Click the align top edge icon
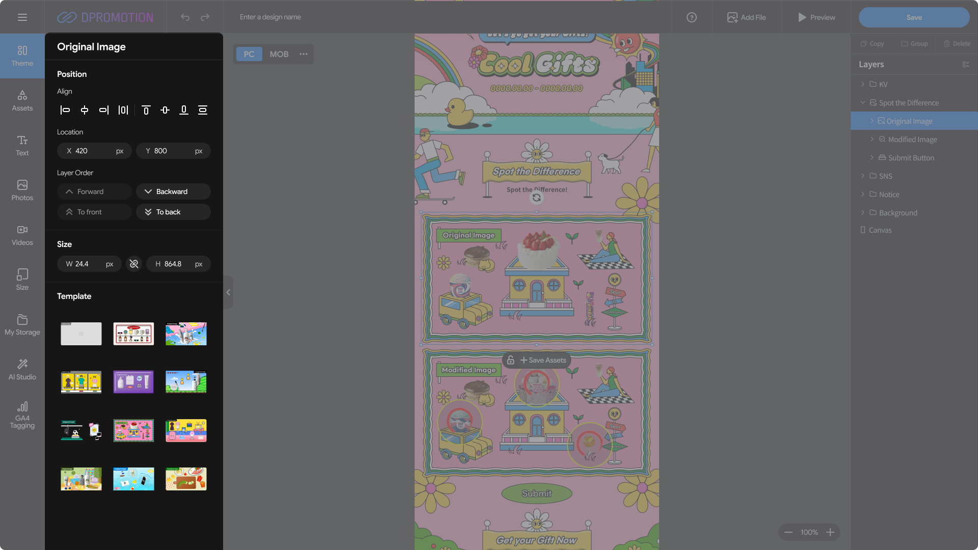 click(x=146, y=110)
